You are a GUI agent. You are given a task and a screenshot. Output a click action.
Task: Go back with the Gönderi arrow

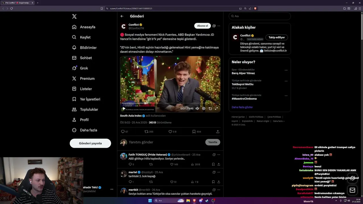122,16
